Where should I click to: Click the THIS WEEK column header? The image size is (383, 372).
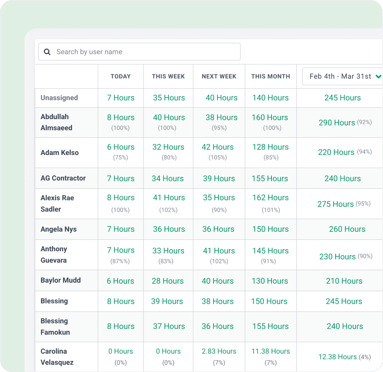tap(168, 76)
